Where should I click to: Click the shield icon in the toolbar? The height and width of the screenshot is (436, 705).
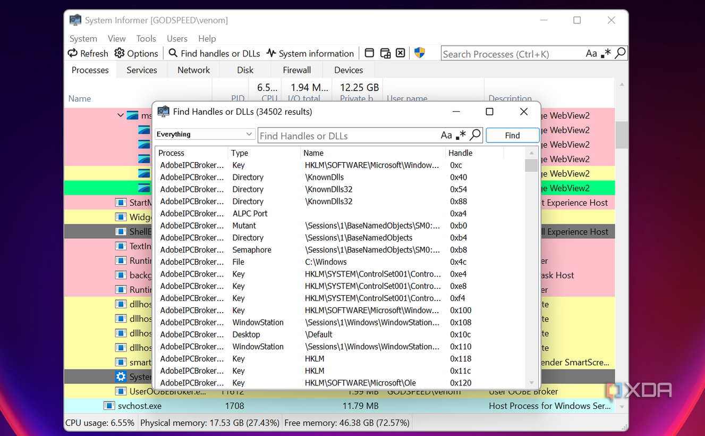(x=420, y=53)
